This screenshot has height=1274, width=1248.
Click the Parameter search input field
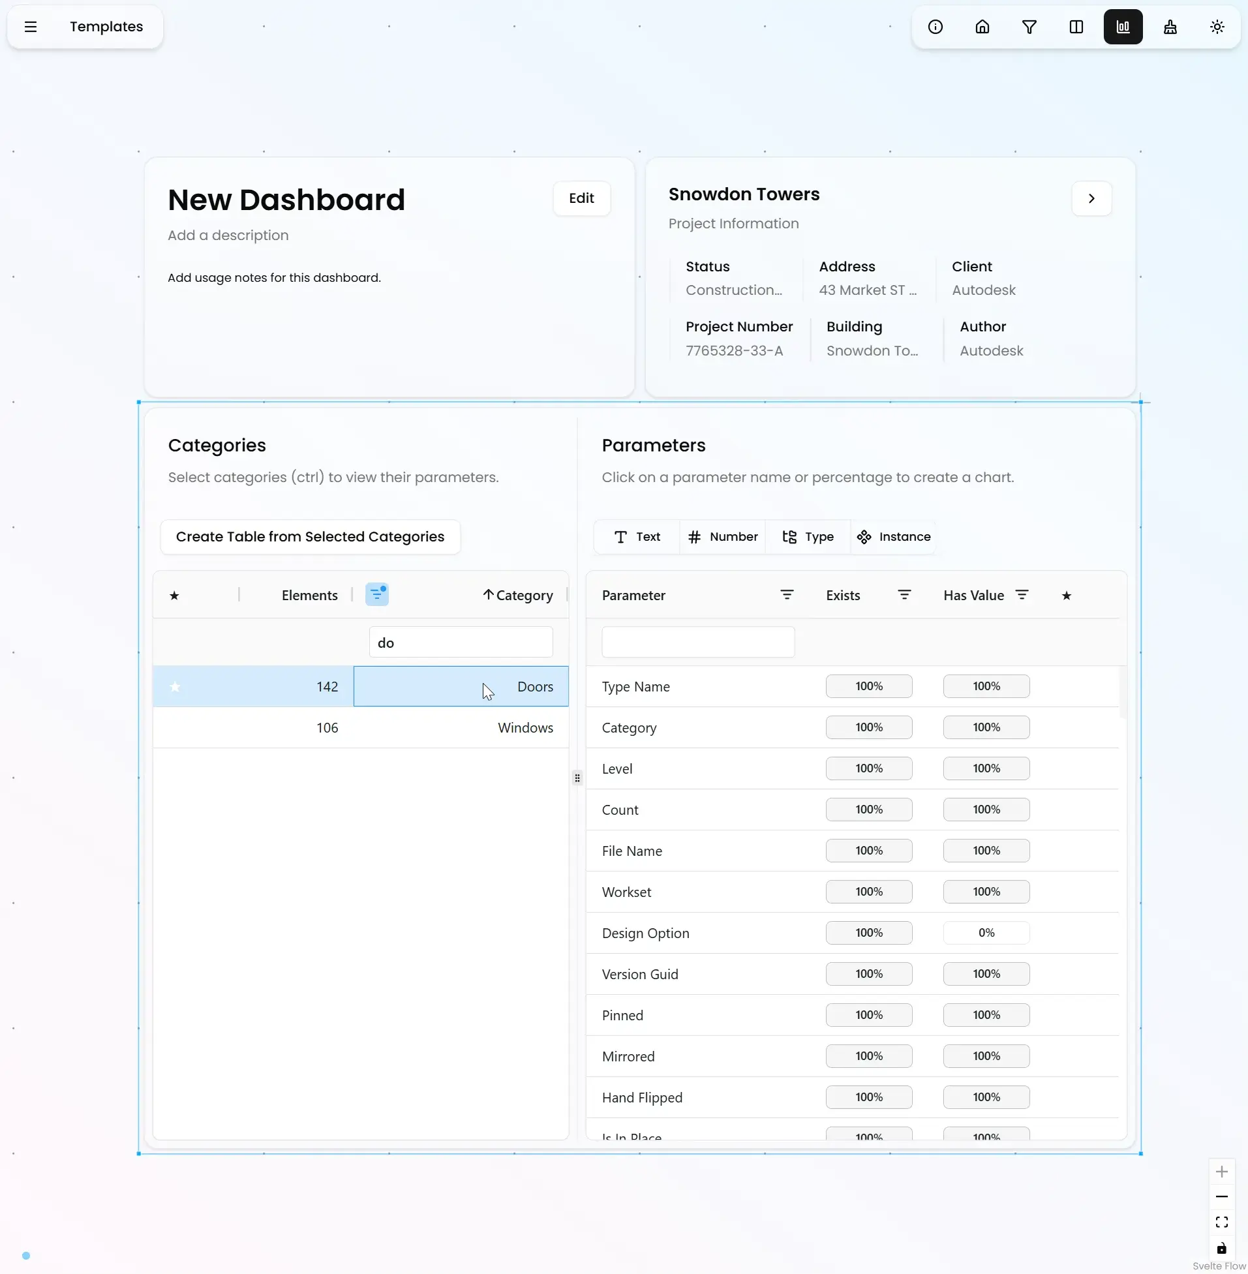click(x=697, y=643)
